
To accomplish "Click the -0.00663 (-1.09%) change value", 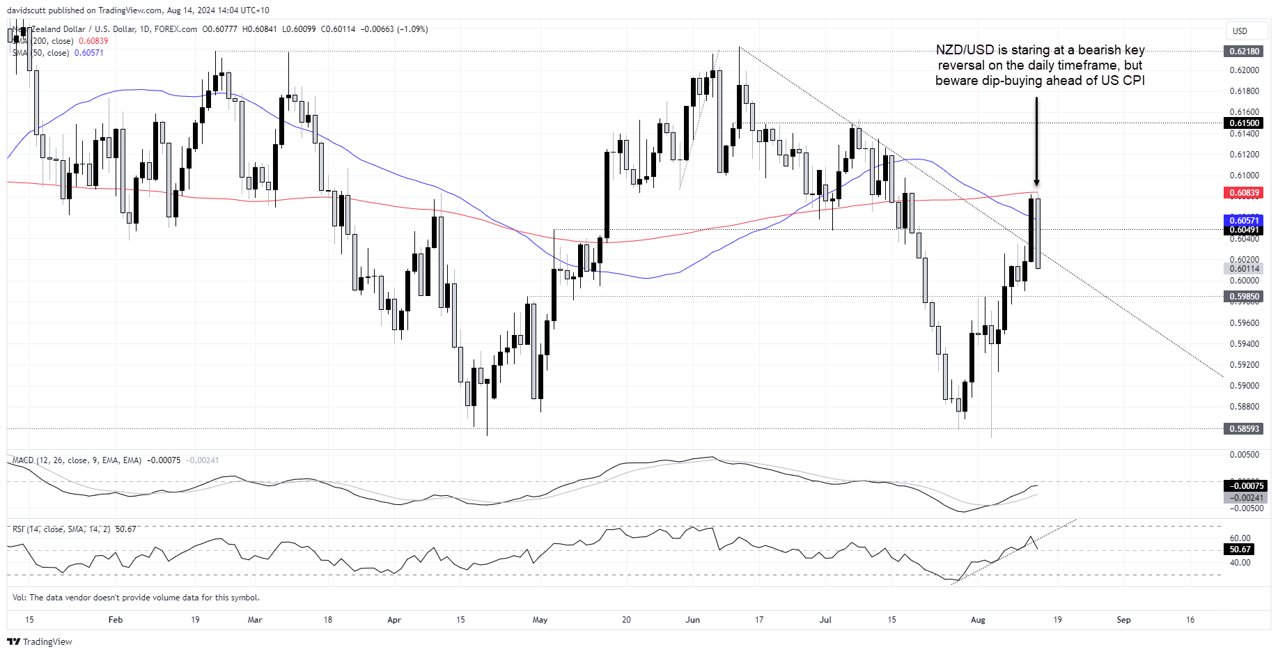I will tap(393, 29).
